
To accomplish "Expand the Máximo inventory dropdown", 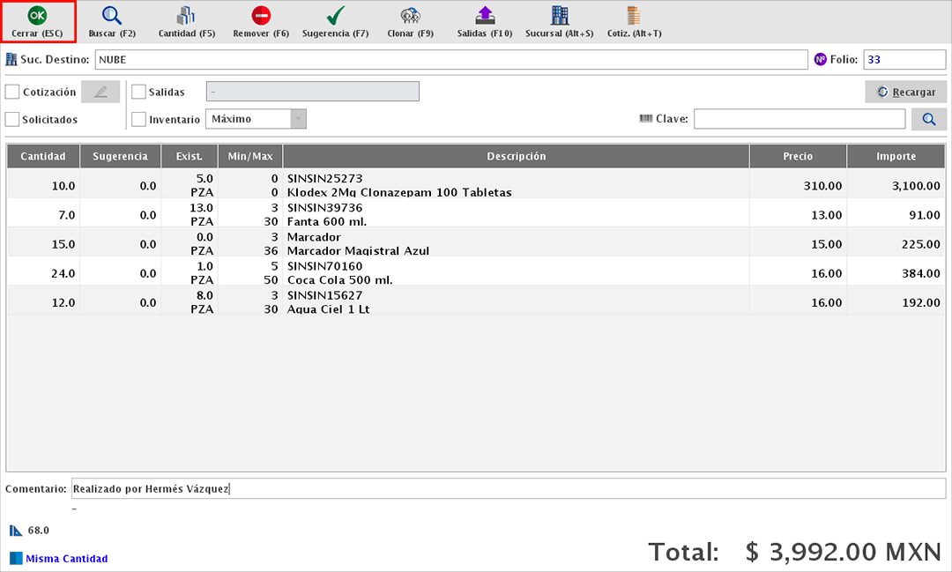I will click(x=299, y=119).
